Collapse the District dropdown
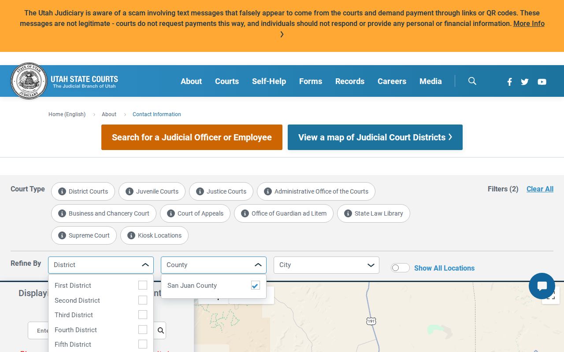The width and height of the screenshot is (564, 352). pos(101,265)
